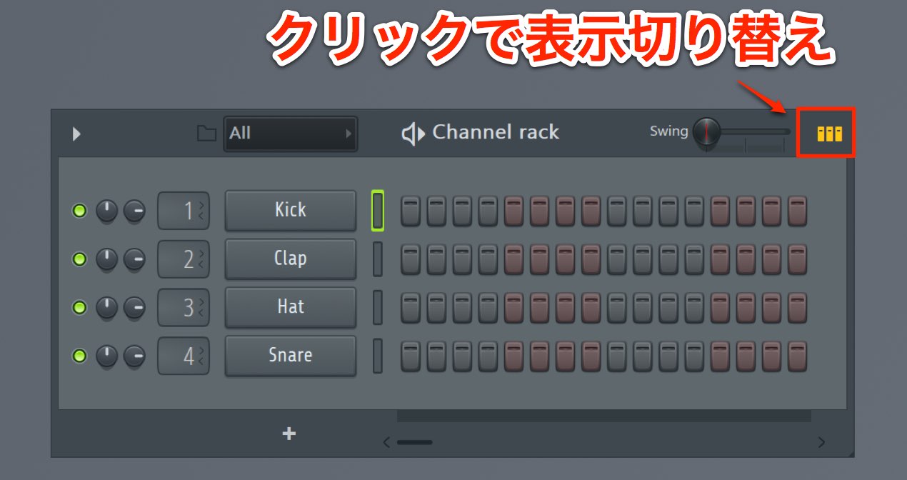Enable the last step of Snare row

[798, 357]
